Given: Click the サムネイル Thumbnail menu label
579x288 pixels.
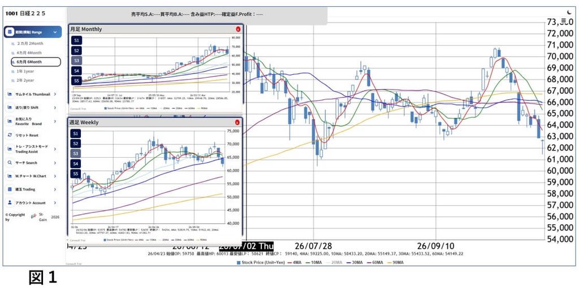Looking at the screenshot, I should coord(32,94).
